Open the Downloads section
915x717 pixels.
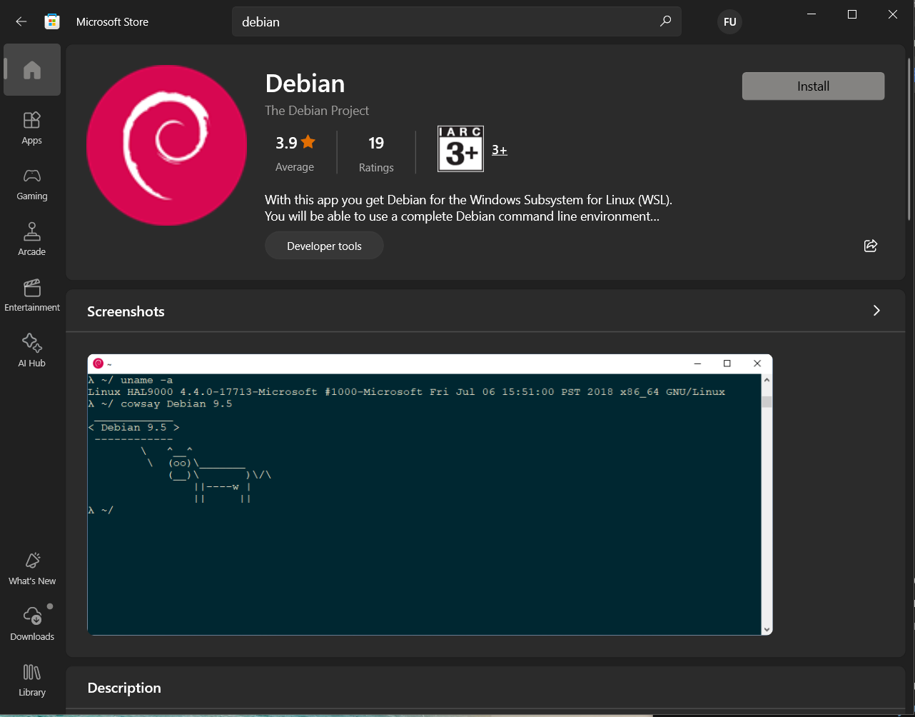(32, 625)
